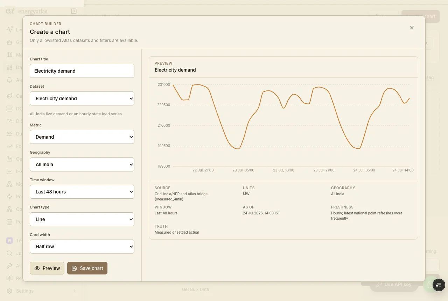The width and height of the screenshot is (448, 301).
Task: Open the dark floating list widget button
Action: pos(439,285)
